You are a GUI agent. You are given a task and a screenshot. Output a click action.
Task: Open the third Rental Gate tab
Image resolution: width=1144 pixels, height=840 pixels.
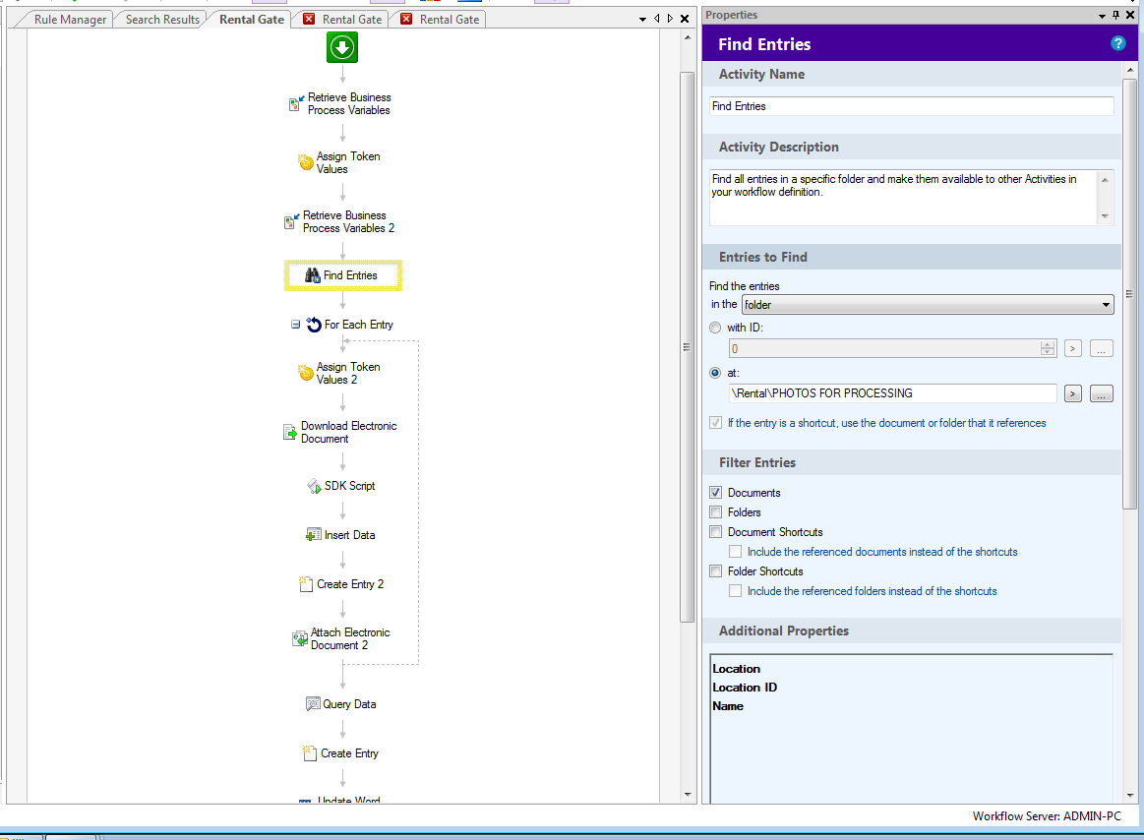click(x=450, y=20)
